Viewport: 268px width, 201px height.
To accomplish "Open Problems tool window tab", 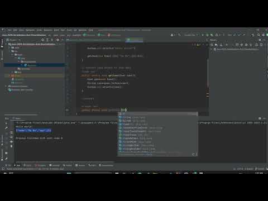I will (40, 165).
